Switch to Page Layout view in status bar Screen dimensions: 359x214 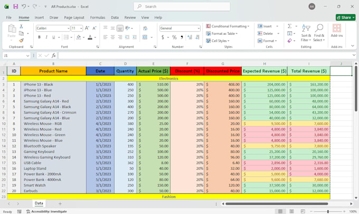(x=291, y=211)
